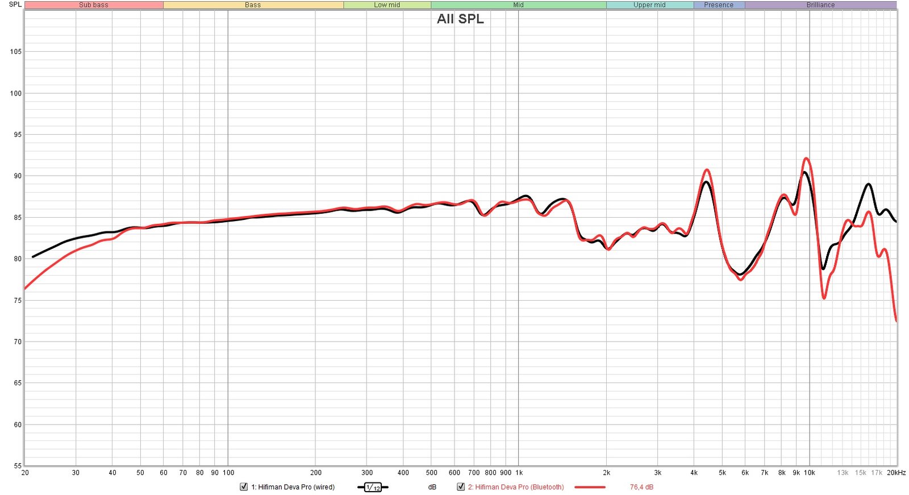
Task: Click the dB unit label in legend
Action: (x=432, y=487)
